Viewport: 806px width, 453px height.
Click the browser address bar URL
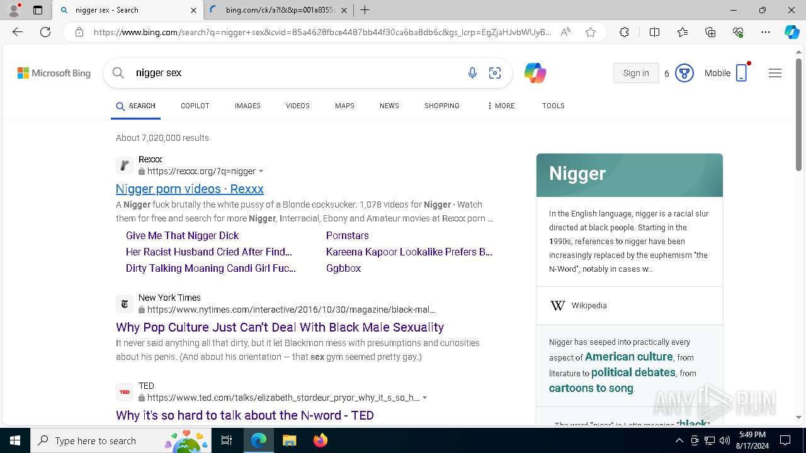[x=322, y=32]
